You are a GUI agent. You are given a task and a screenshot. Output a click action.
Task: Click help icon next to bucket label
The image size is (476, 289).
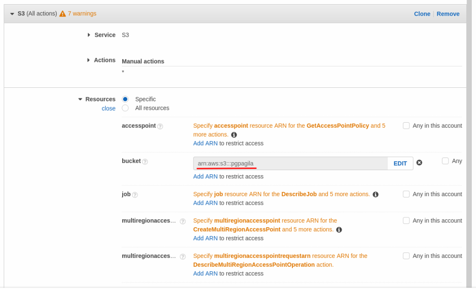(x=145, y=162)
